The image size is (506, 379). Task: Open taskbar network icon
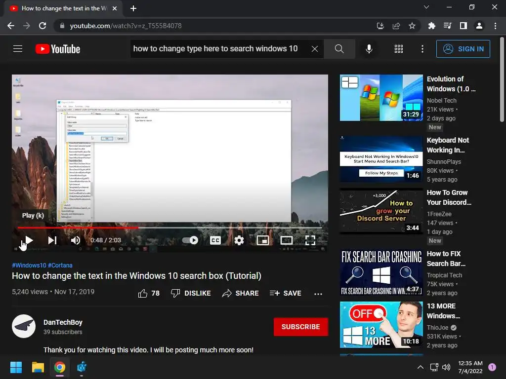434,367
